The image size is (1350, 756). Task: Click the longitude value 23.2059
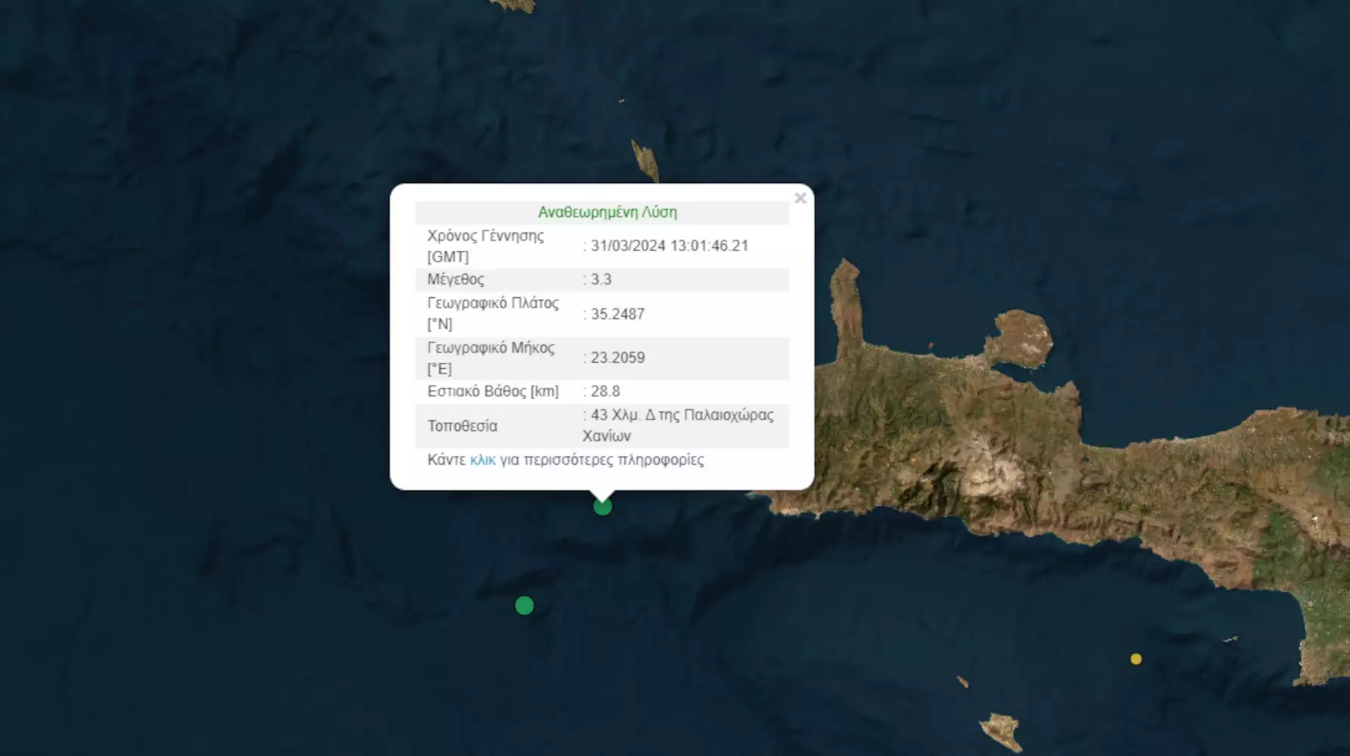618,358
